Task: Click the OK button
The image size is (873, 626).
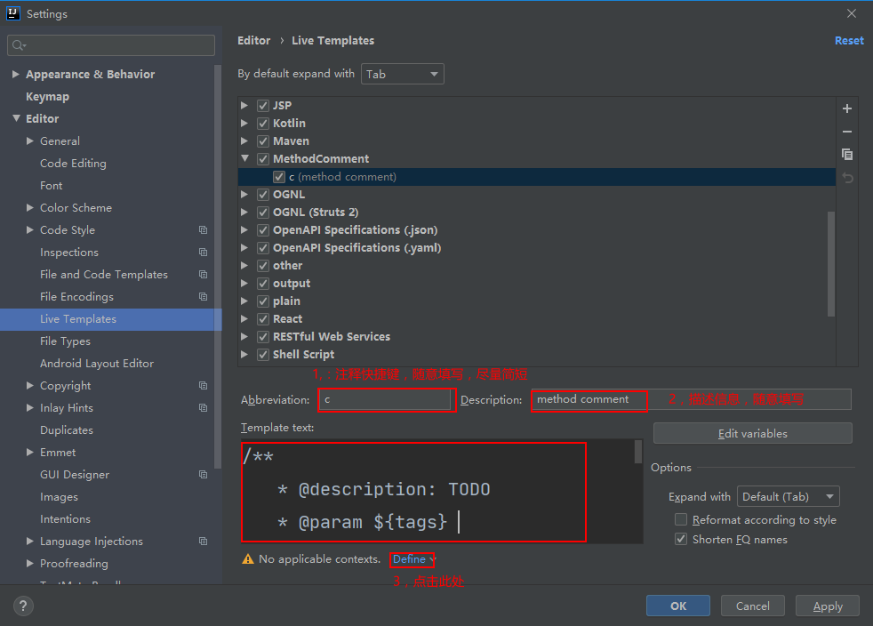Action: pos(678,606)
